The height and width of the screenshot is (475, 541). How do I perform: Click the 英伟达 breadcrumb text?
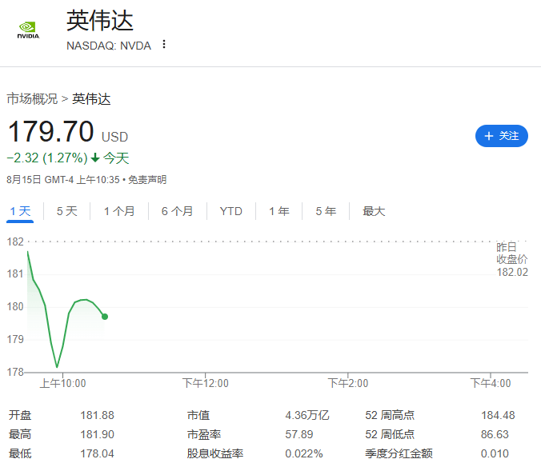click(91, 99)
